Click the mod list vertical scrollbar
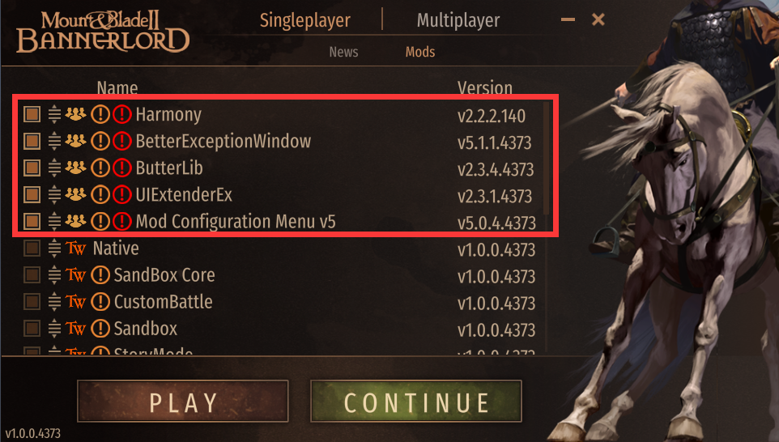 [x=546, y=158]
